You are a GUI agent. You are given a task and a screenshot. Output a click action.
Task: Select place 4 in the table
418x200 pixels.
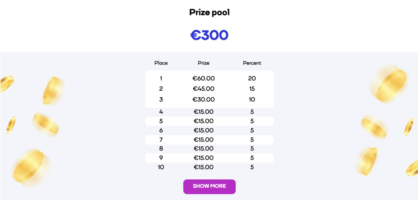pos(161,112)
